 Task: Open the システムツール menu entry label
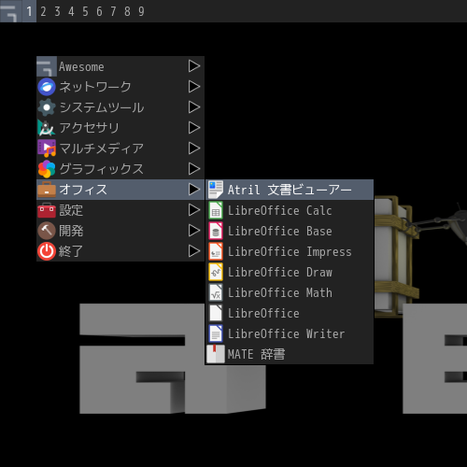(x=102, y=107)
